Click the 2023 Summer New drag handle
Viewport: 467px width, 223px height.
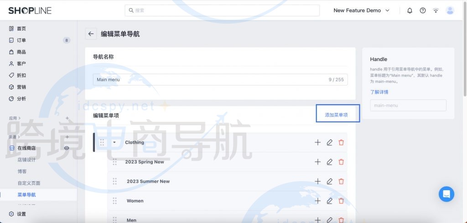pos(114,182)
